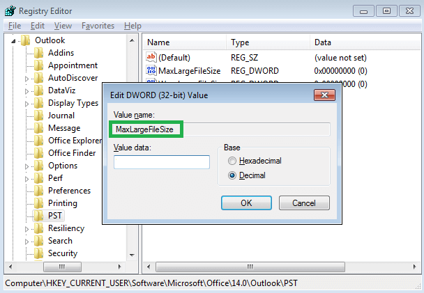Close the Edit DWORD dialog with X
424x293 pixels.
(324, 95)
